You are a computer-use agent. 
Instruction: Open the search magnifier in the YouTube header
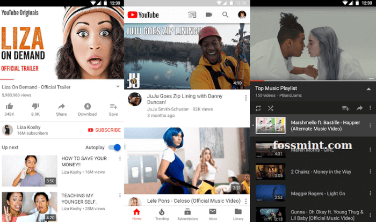[x=225, y=15]
